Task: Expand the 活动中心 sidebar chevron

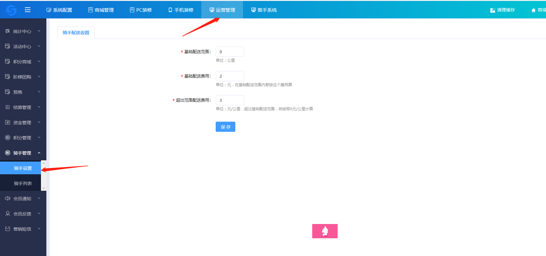Action: pos(39,46)
